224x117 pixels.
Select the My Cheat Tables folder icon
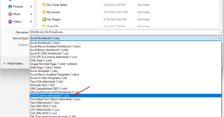click(44, 5)
